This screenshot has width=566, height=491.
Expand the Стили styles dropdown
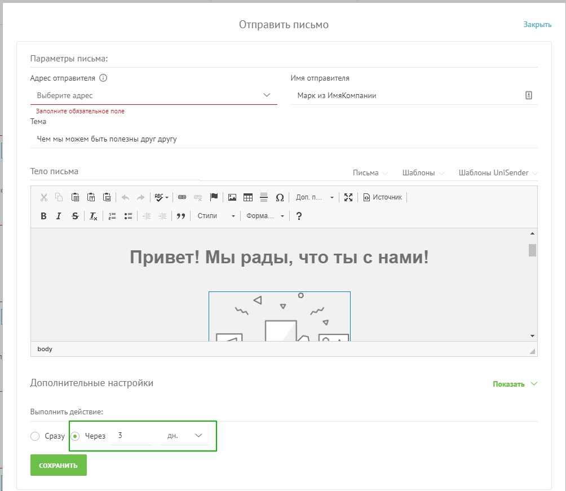215,216
